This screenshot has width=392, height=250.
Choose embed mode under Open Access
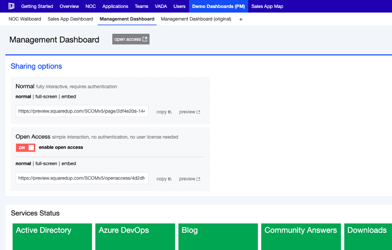(69, 163)
